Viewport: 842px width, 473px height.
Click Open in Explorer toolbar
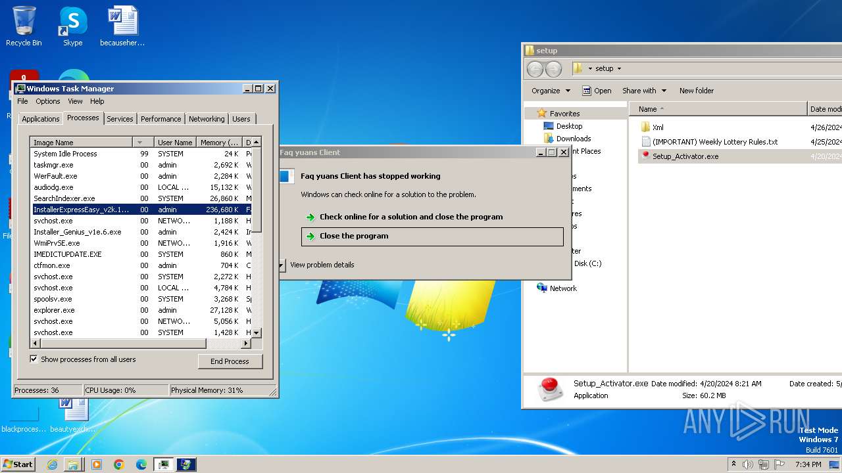[x=597, y=91]
